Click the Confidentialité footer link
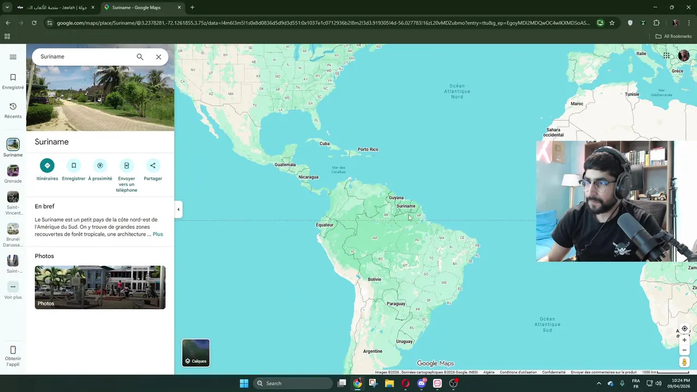The width and height of the screenshot is (697, 392). pyautogui.click(x=554, y=372)
